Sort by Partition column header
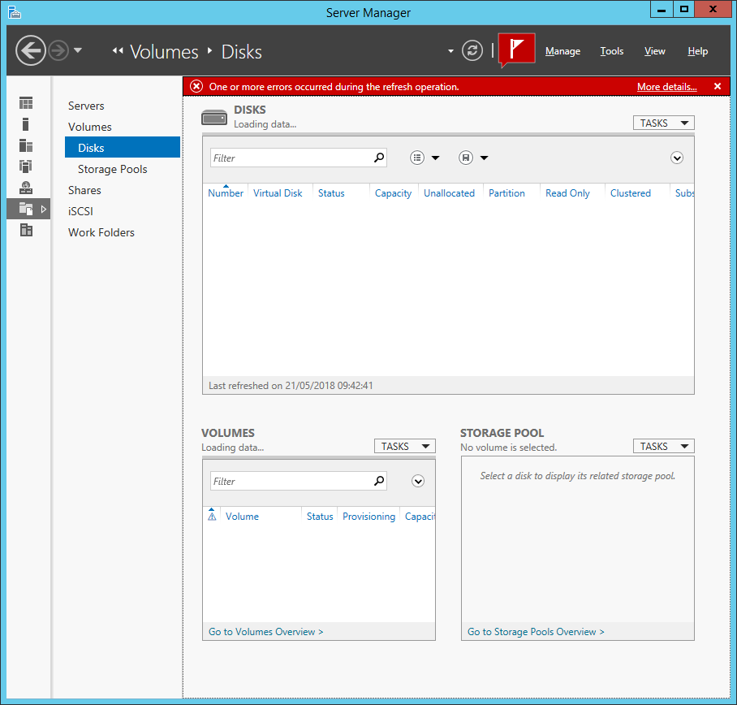The image size is (737, 705). point(506,192)
